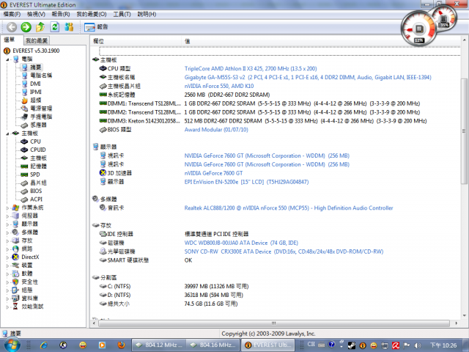Open TripleCore AMD Athlon II X3 425 link
The width and height of the screenshot is (469, 352).
click(x=251, y=69)
